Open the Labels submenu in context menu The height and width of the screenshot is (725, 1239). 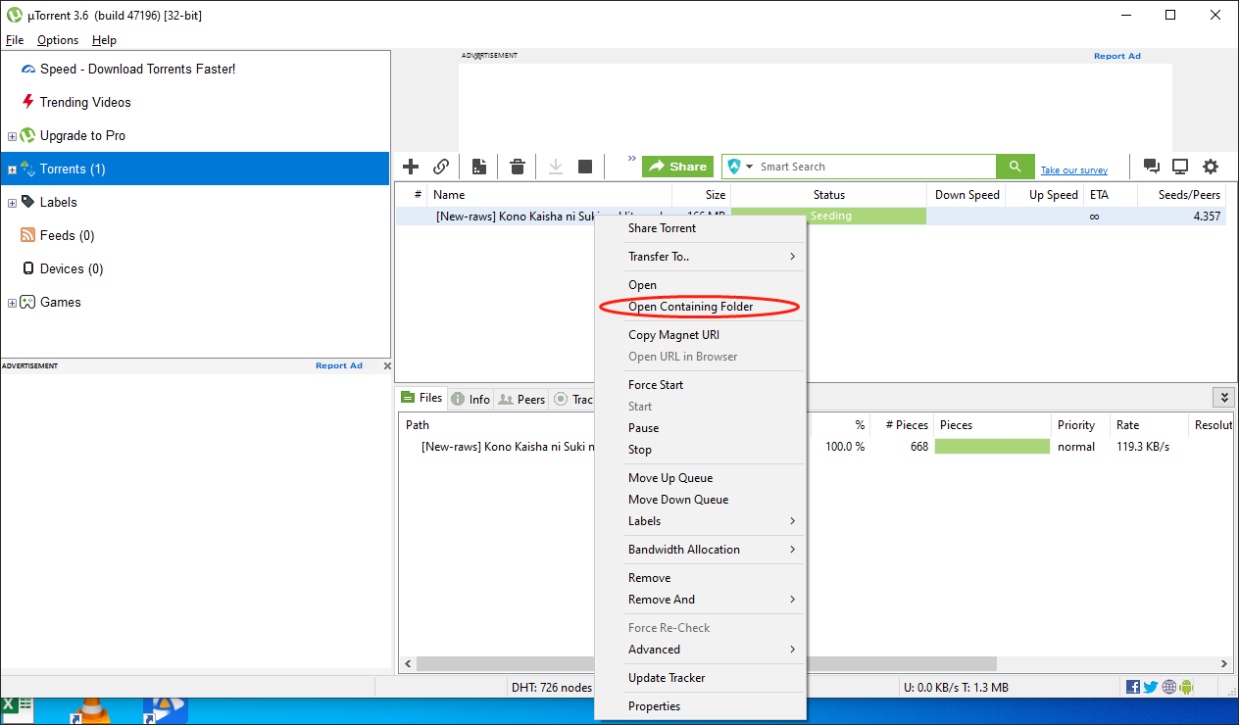point(701,521)
